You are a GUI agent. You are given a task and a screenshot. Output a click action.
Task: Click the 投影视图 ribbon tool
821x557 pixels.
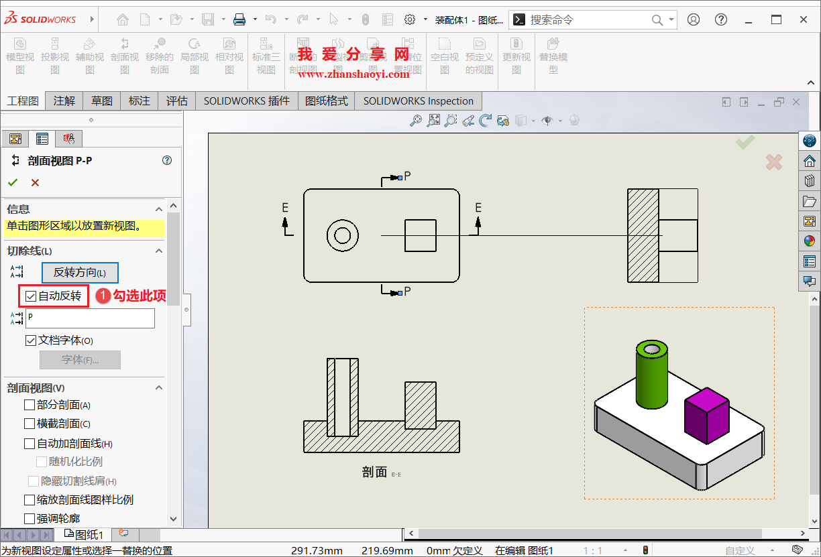55,56
